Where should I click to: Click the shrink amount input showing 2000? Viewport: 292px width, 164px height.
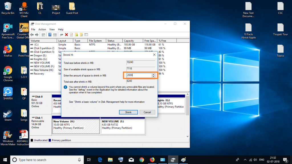tap(138, 75)
